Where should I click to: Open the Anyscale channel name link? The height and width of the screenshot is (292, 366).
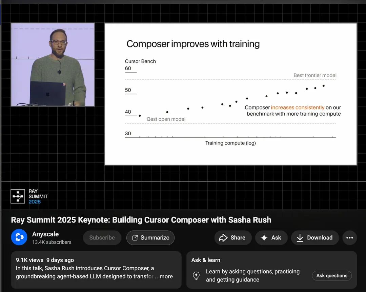[45, 234]
